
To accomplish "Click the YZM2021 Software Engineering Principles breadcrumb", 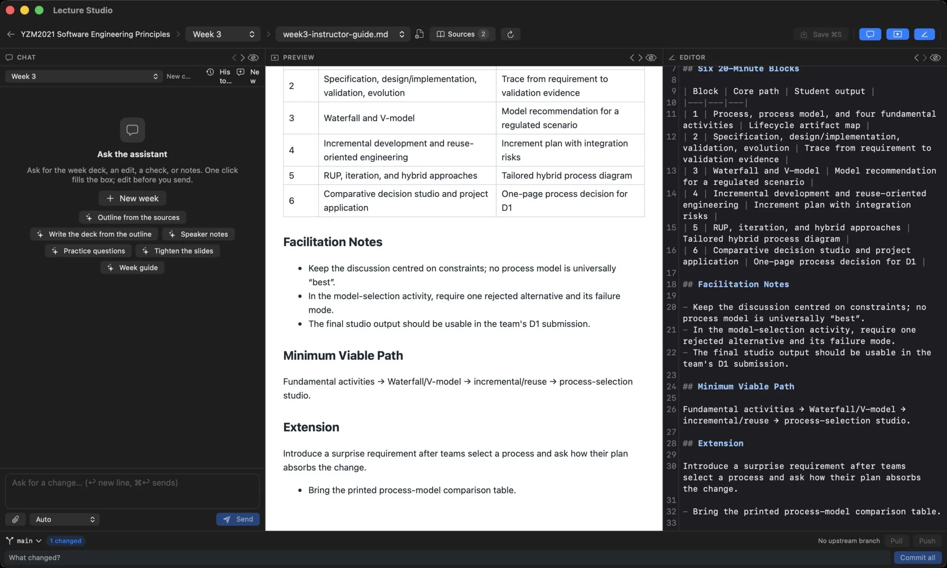I will point(95,34).
